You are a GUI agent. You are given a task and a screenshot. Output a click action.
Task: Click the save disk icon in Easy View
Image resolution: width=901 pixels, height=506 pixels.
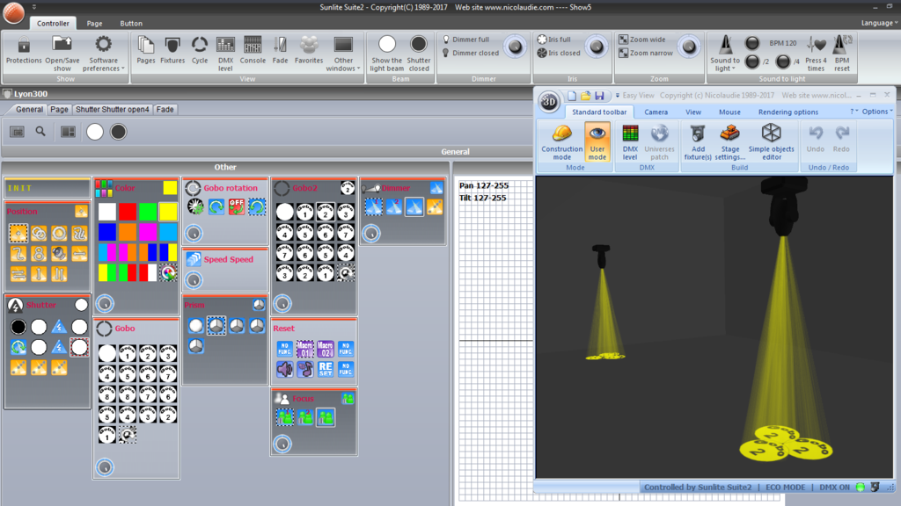(x=599, y=95)
